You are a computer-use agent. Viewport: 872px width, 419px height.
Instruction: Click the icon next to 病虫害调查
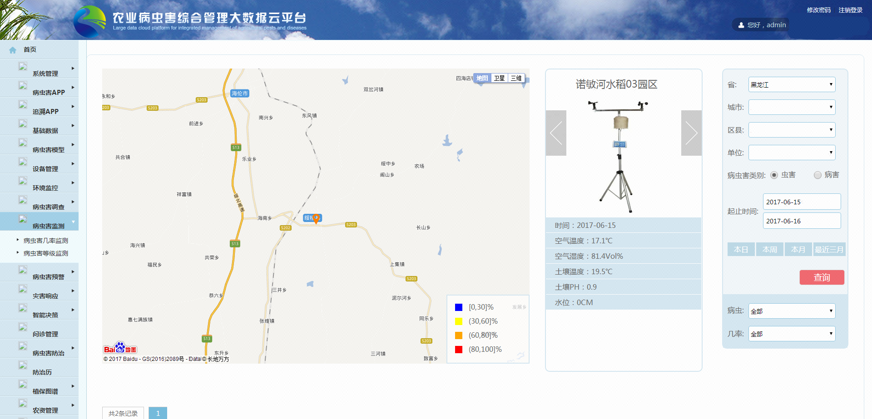(x=23, y=200)
